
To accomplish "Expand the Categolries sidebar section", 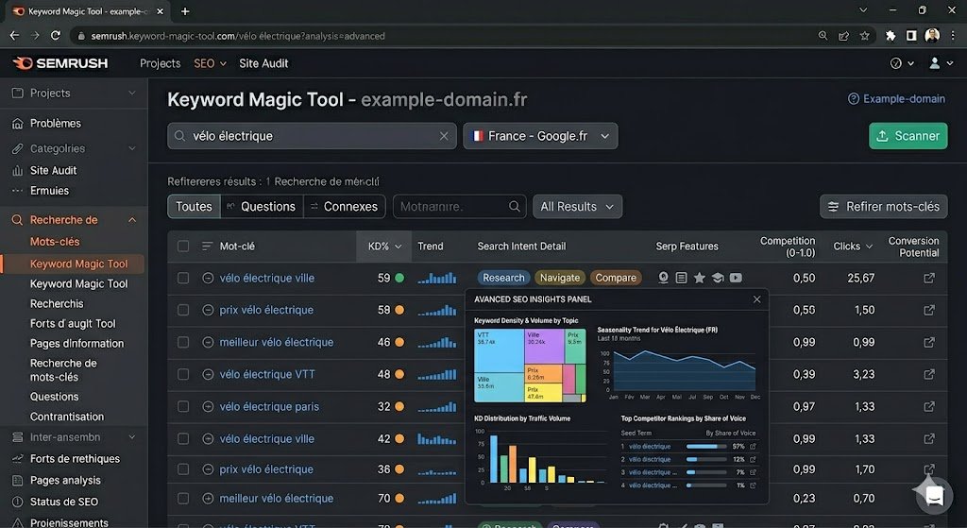I will tap(132, 148).
